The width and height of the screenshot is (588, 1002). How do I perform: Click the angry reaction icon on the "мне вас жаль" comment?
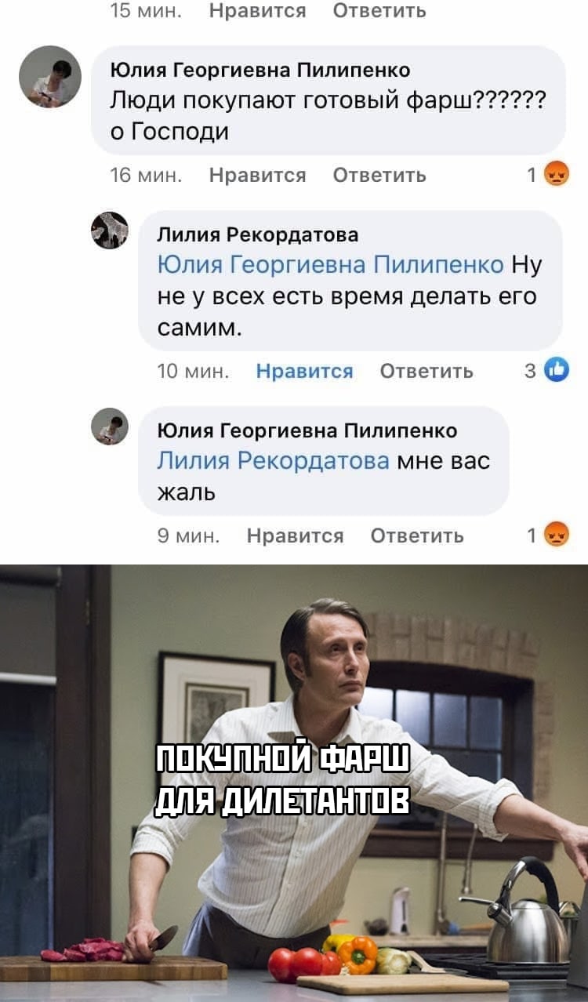[556, 535]
